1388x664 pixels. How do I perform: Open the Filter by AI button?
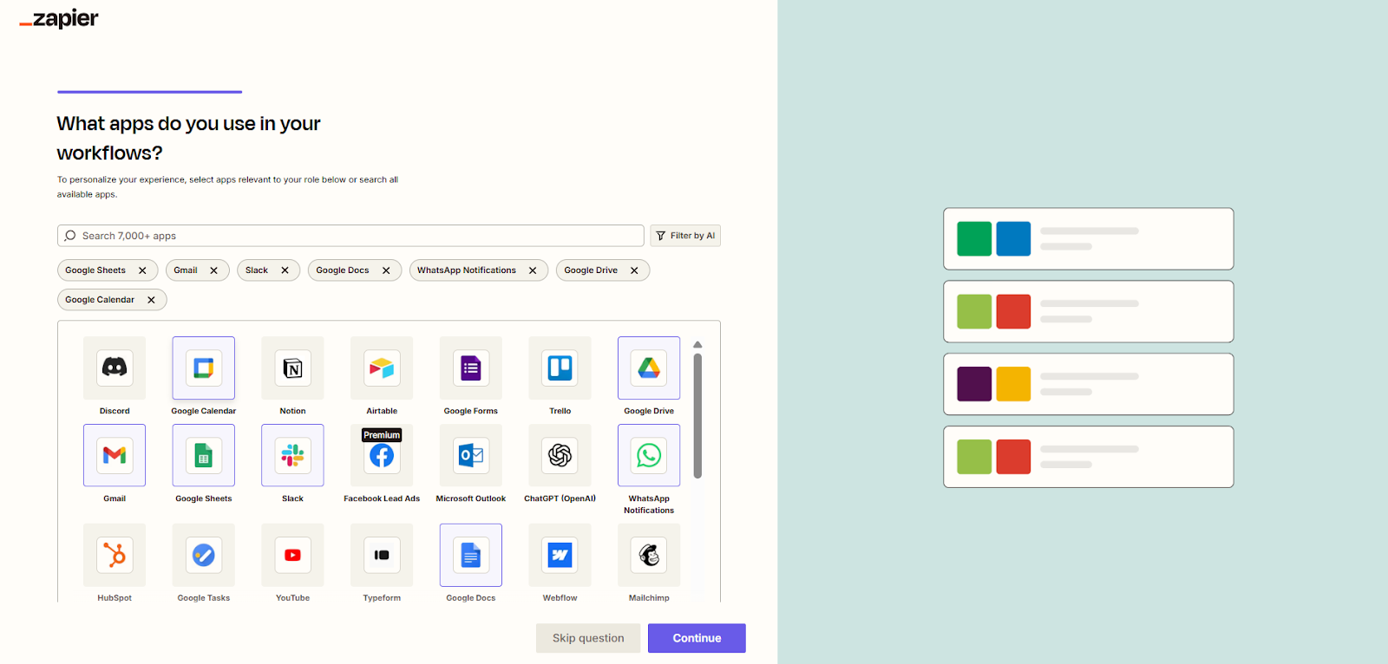point(685,236)
